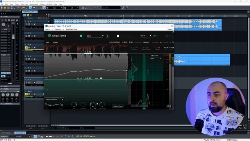Click the icon right of the Jazz dropdown
Screen dimensions: 250x141
[107, 36]
